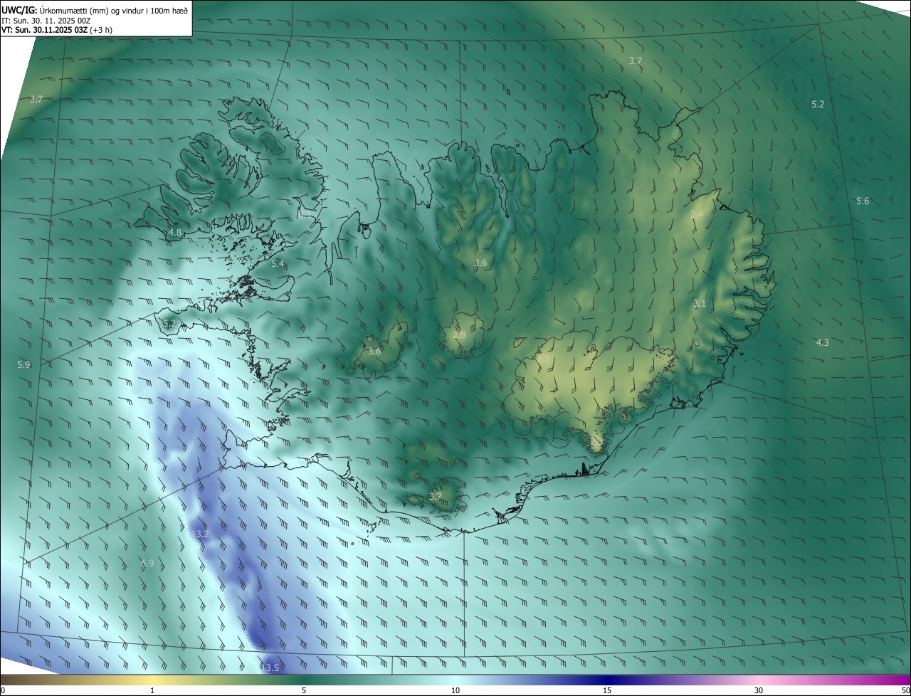The width and height of the screenshot is (911, 696).
Task: Click the 5.9 value label
Action: point(24,364)
